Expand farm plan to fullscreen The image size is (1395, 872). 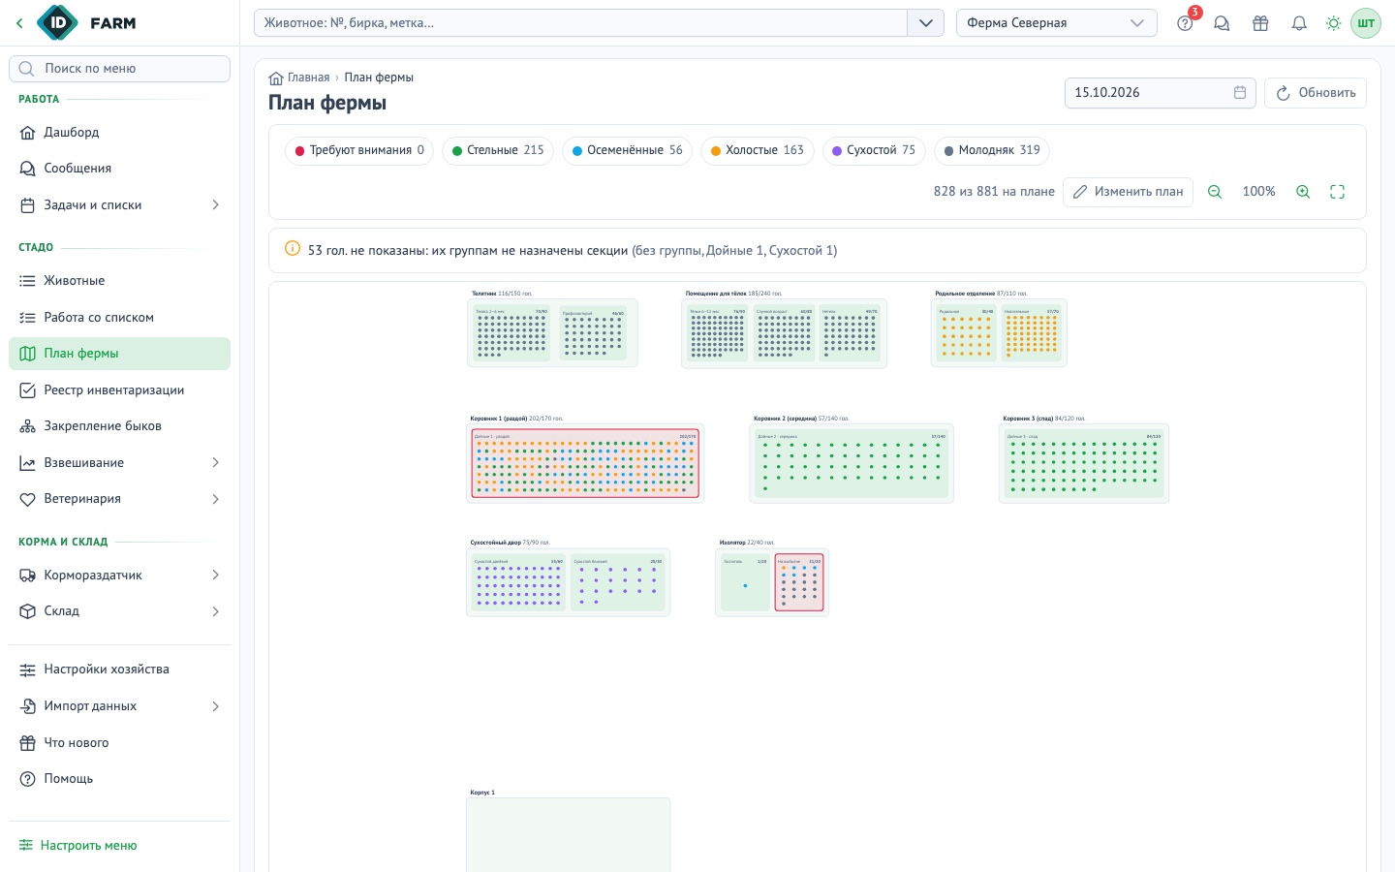pos(1338,192)
